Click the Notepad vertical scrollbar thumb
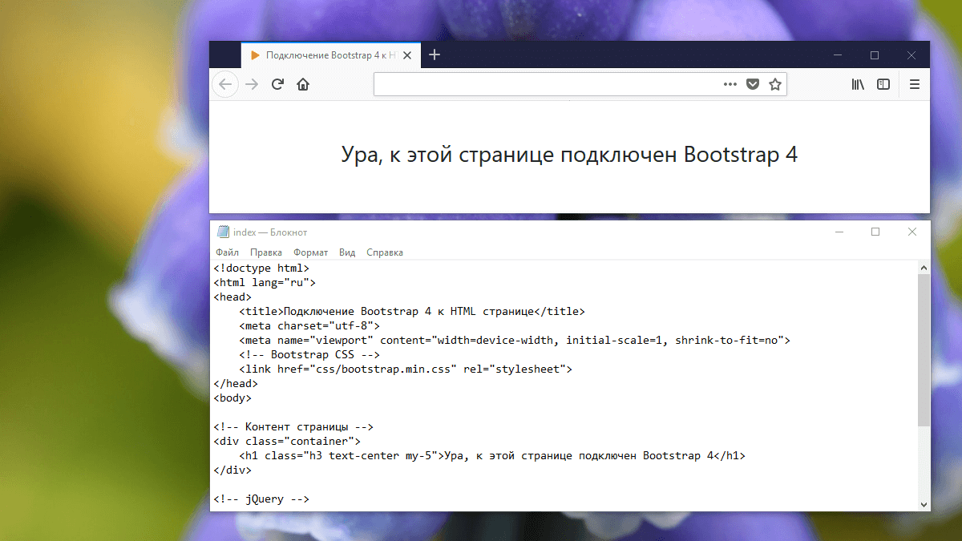Screen dimensions: 962x541 (924, 350)
